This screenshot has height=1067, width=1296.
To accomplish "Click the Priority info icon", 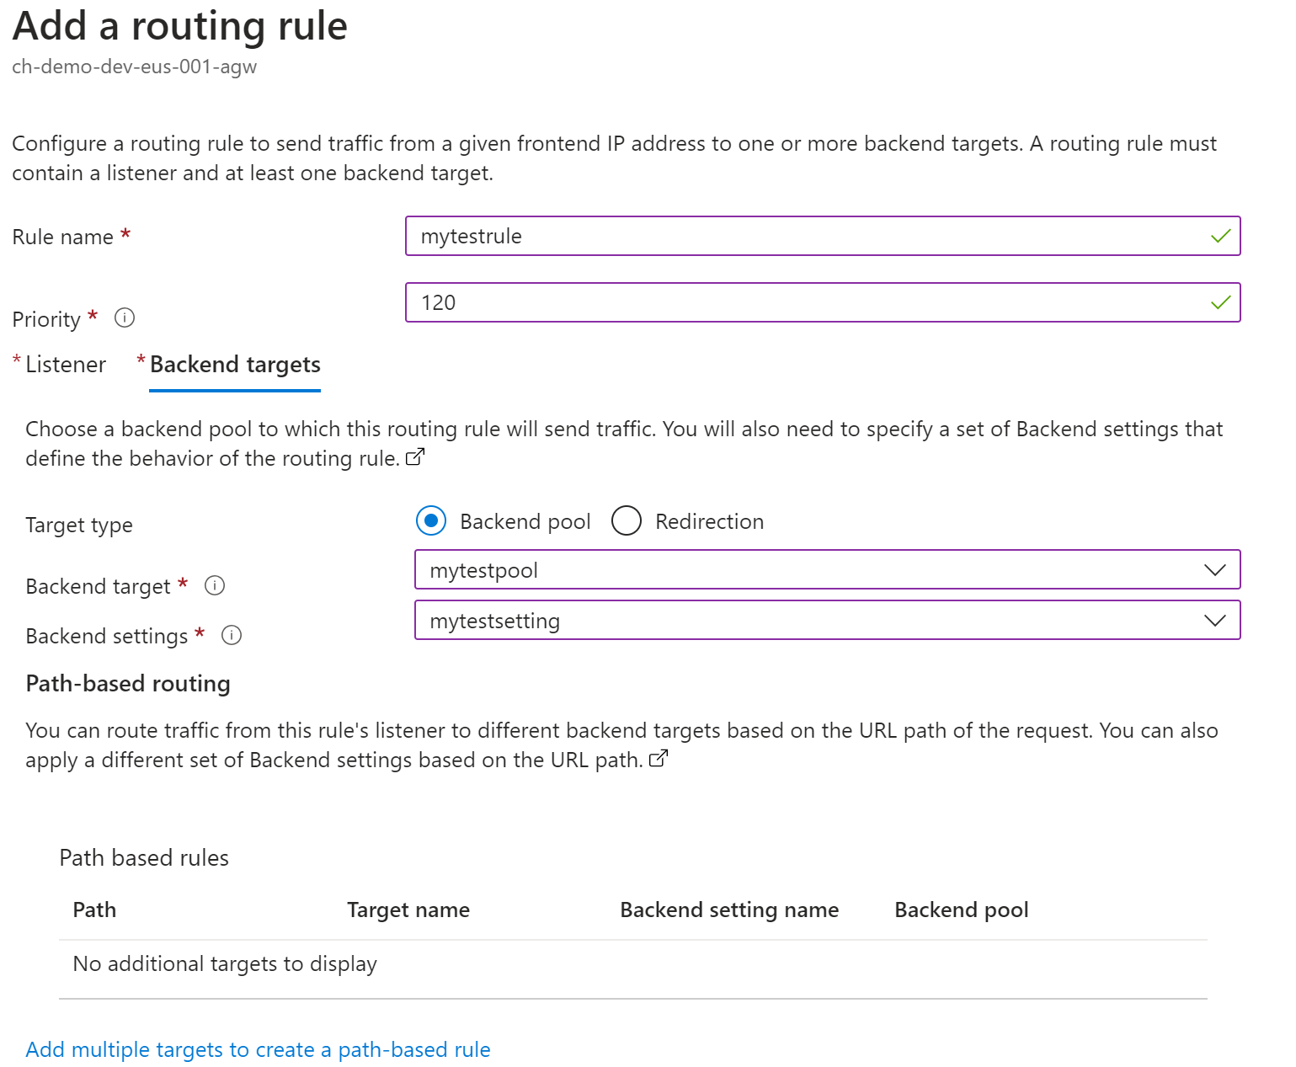I will click(125, 317).
